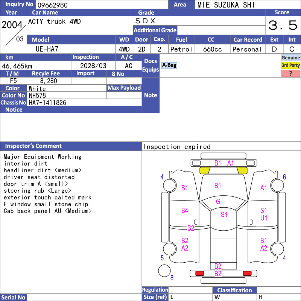Select the Inspector's Comment header
301x301 pixels.
pos(71,146)
